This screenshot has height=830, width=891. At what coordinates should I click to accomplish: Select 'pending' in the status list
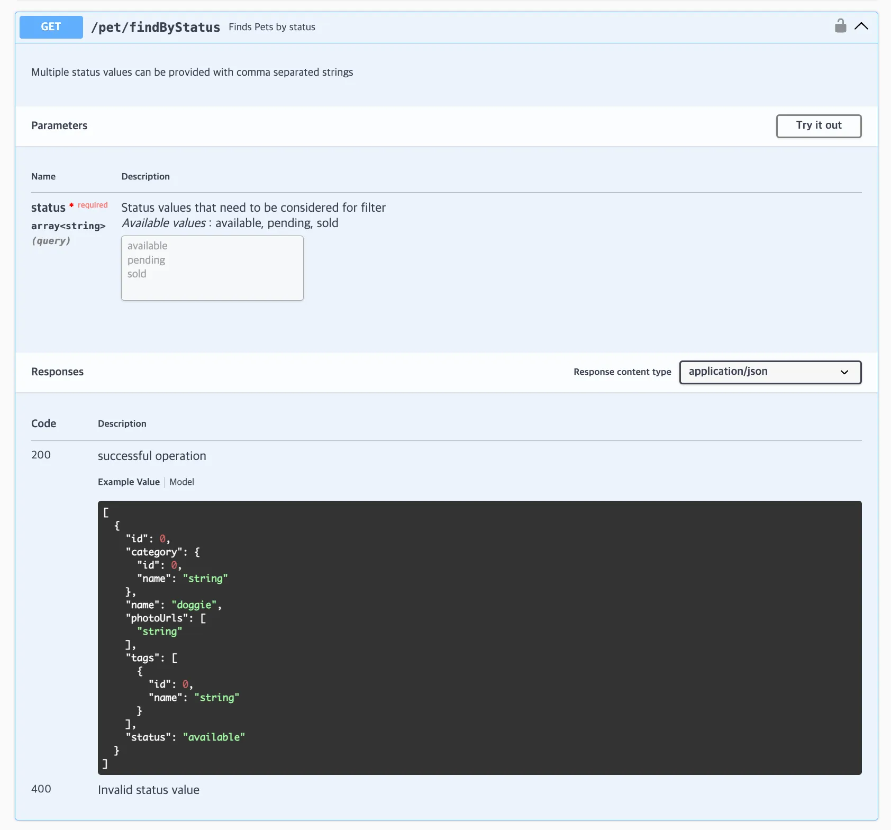pyautogui.click(x=147, y=260)
